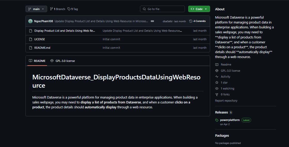
Task: Click Report repository link
Action: point(226,101)
